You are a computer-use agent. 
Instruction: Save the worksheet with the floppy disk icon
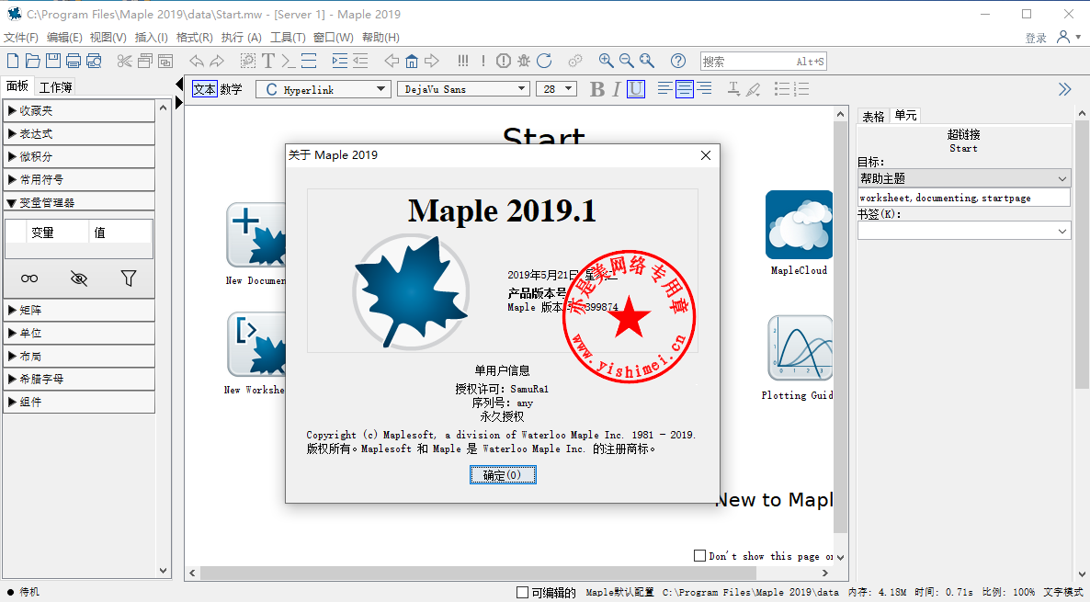click(52, 62)
